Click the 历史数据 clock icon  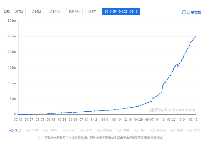184,12
